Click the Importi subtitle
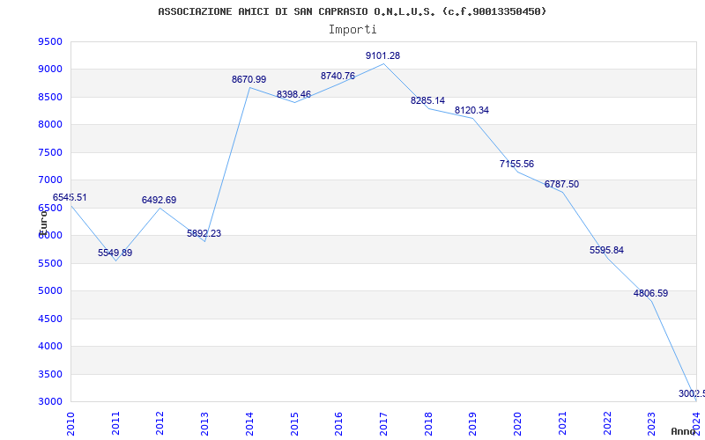Viewport: 705px width, 440px height. 352,30
